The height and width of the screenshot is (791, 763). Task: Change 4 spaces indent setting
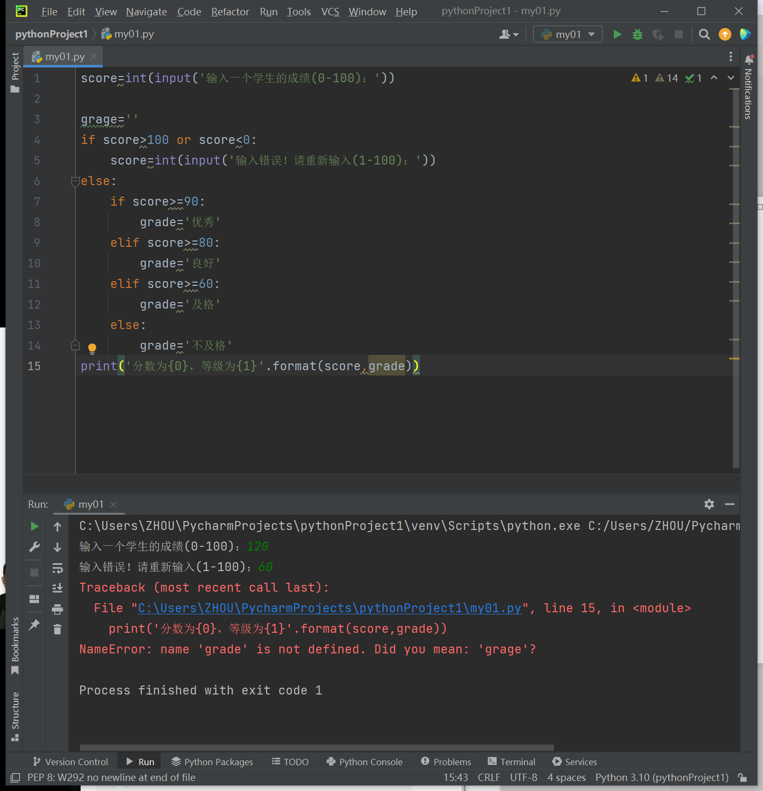point(566,778)
